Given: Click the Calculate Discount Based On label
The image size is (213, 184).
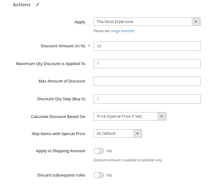Looking at the screenshot, I should click(58, 117).
